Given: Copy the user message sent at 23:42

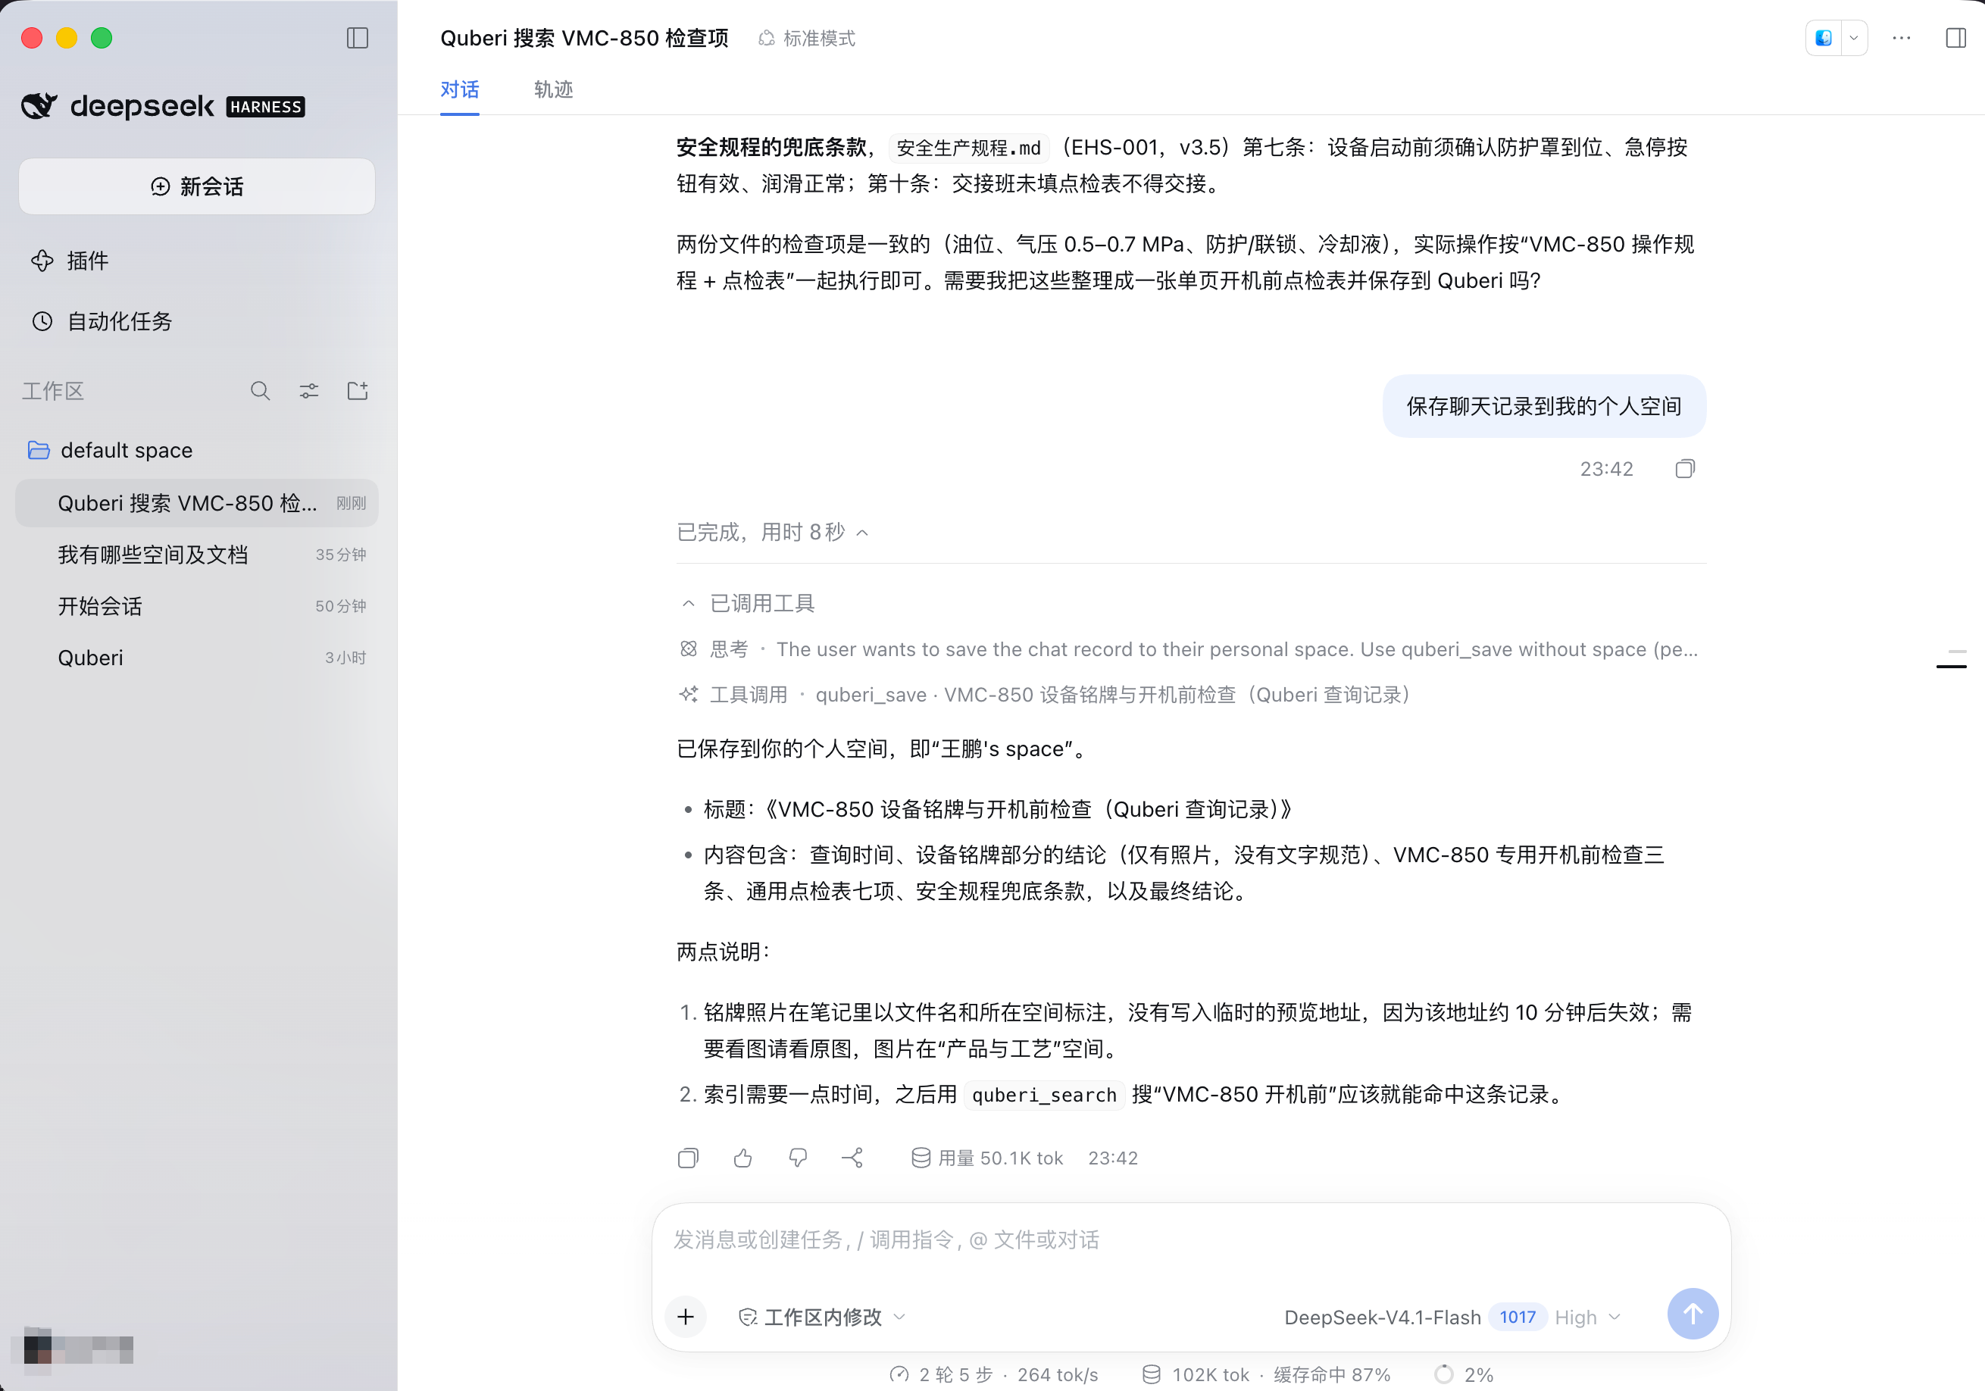Looking at the screenshot, I should point(1685,468).
